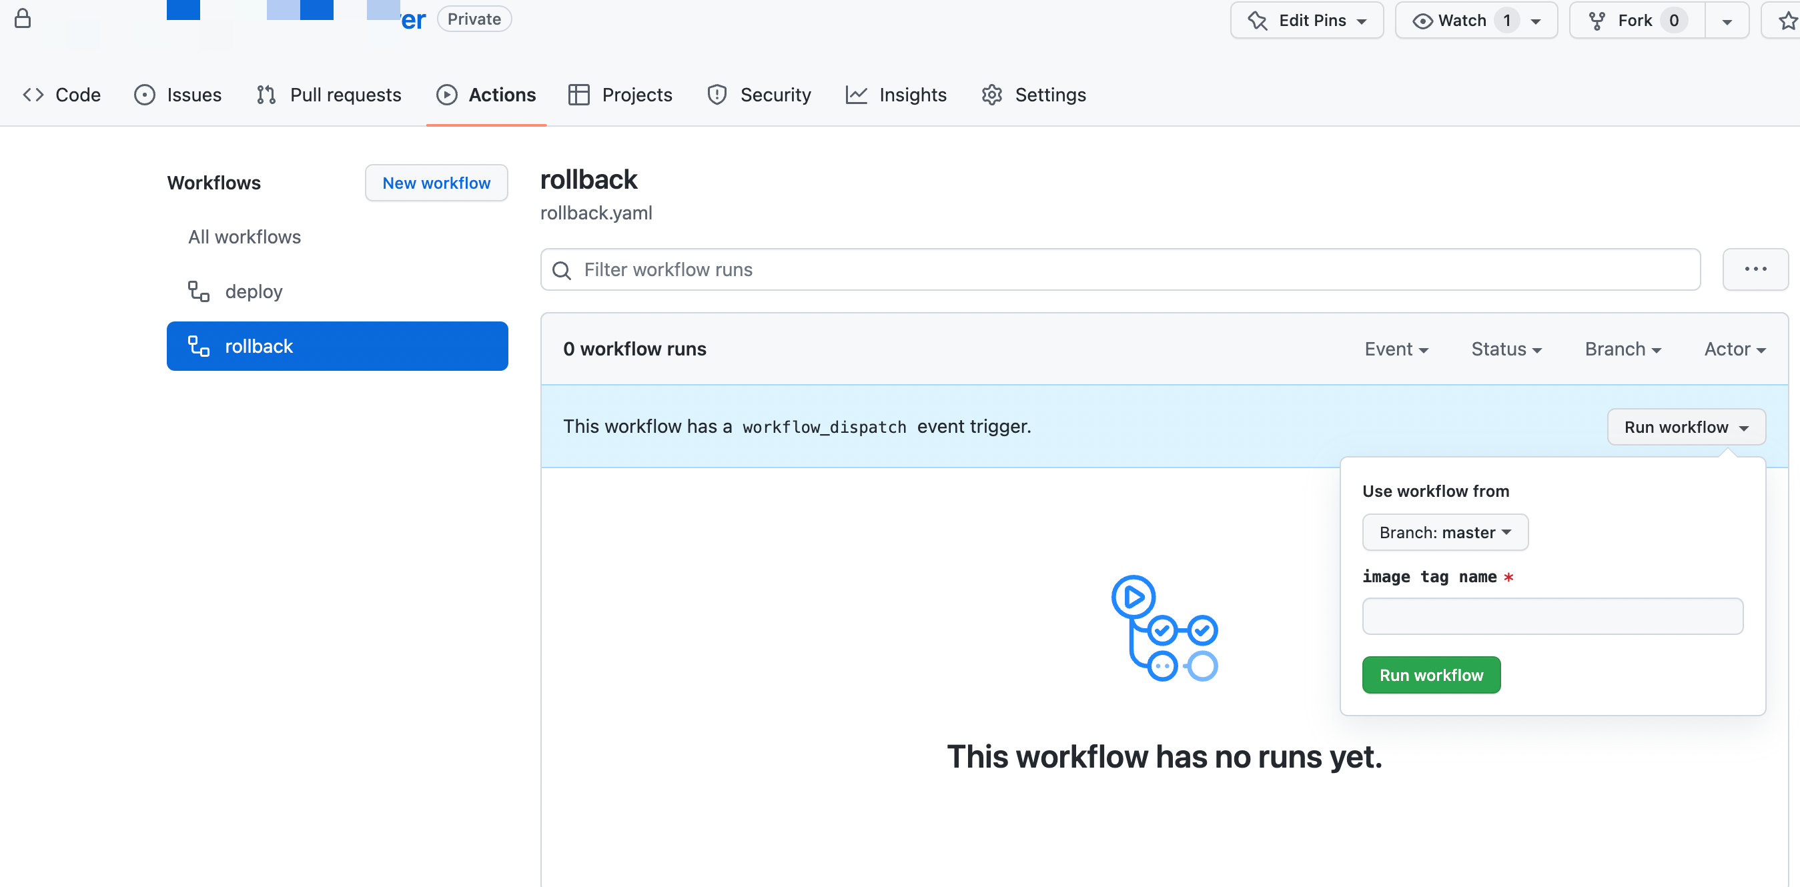Click the Edit Pins pin icon
1800x887 pixels.
click(1257, 21)
